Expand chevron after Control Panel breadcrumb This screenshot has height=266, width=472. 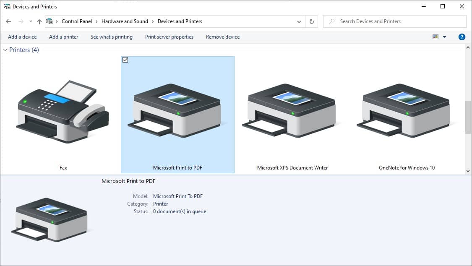click(96, 21)
